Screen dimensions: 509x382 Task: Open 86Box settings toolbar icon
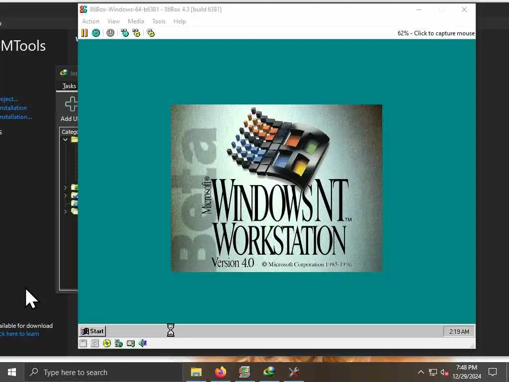pos(151,33)
